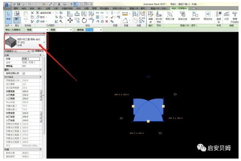Select the Rotate tool
The width and height of the screenshot is (241, 161).
coord(84,20)
